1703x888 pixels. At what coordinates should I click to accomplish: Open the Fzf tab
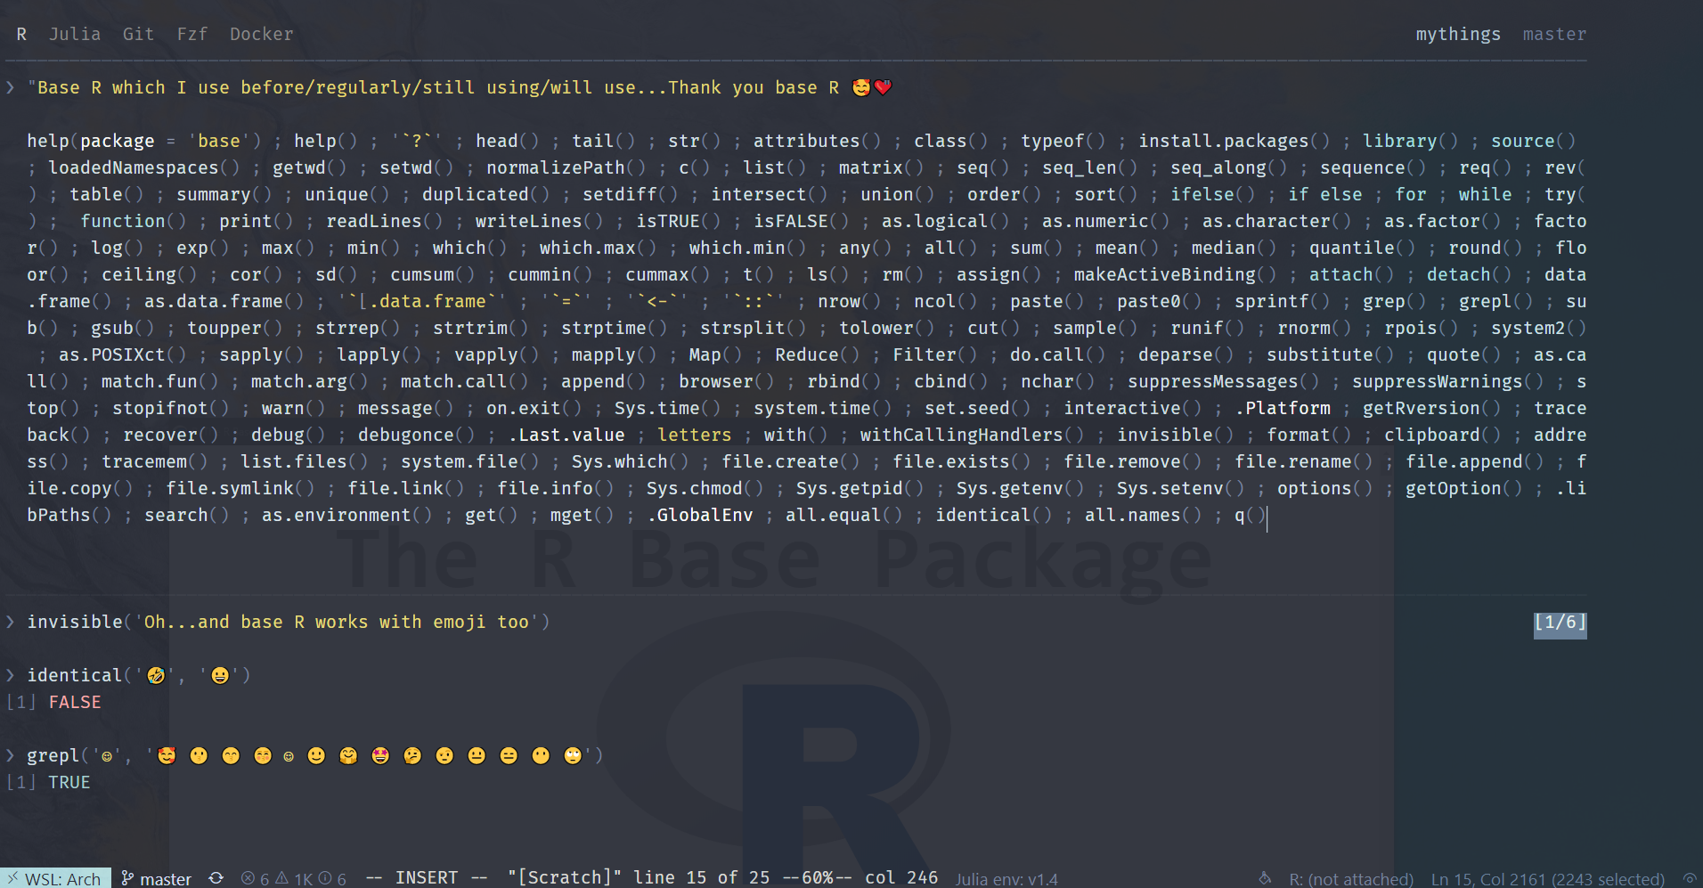(191, 34)
